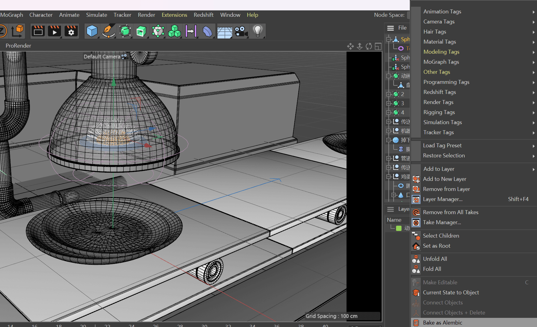Open Object Manager File menu

point(402,28)
